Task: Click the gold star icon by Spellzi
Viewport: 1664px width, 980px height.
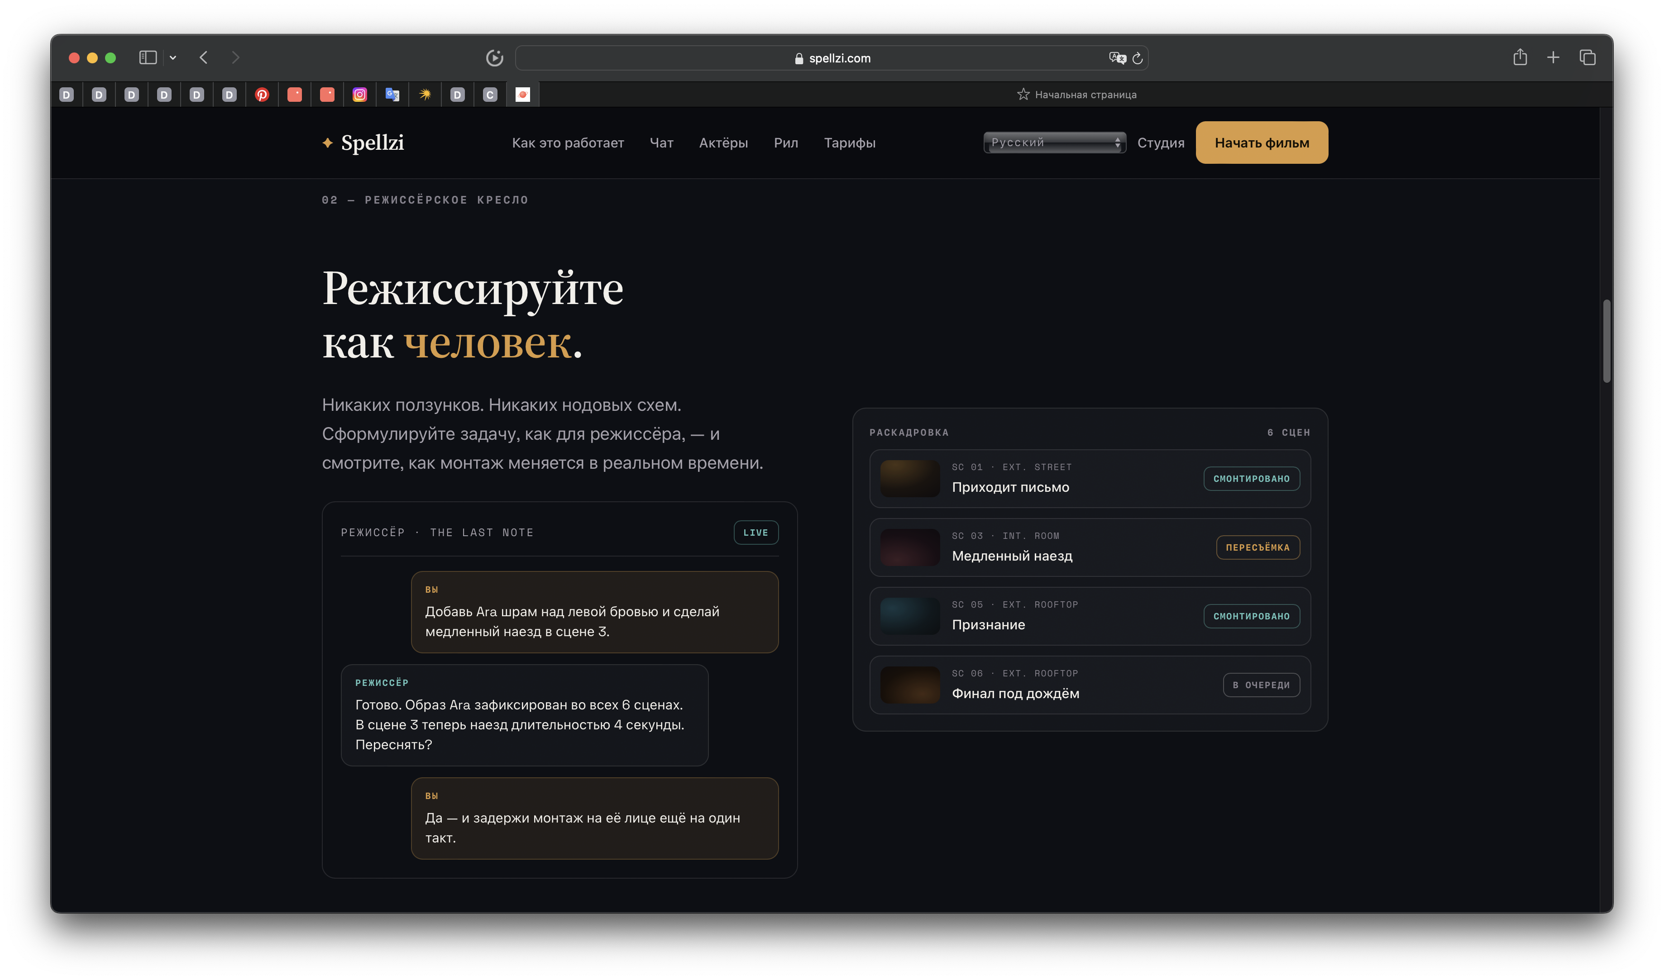Action: (328, 143)
